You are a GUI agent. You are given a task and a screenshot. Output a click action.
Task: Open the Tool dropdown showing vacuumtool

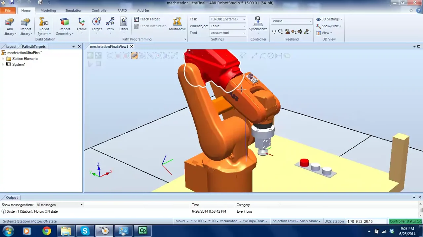(x=228, y=33)
